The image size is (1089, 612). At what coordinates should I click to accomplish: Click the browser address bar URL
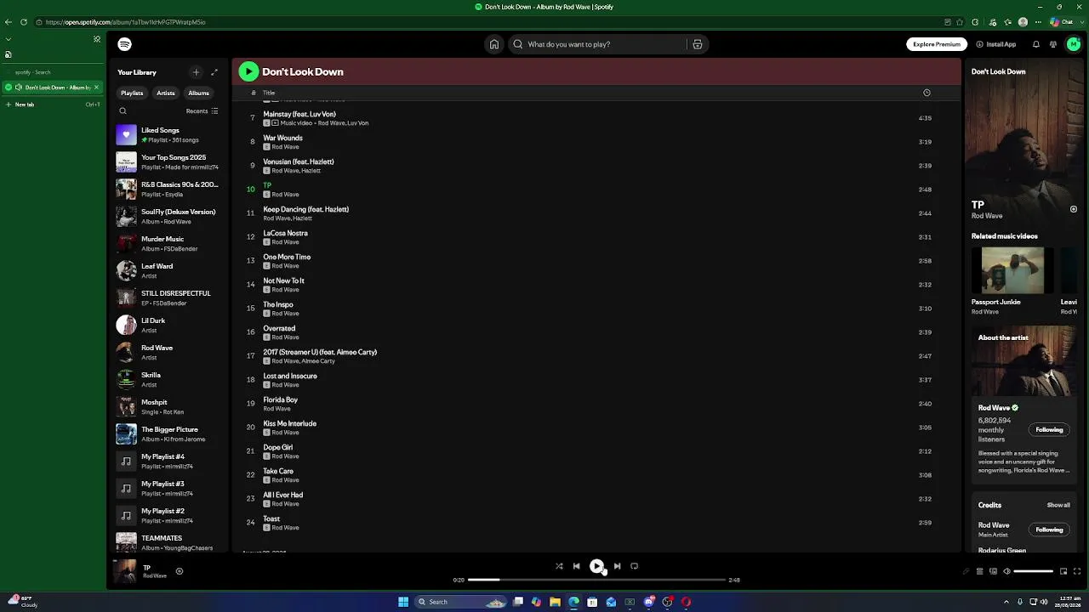point(126,22)
